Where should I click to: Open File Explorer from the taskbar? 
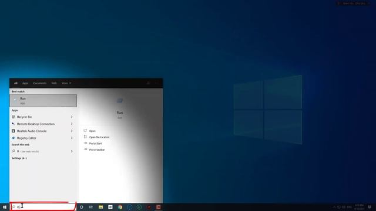[x=100, y=207]
